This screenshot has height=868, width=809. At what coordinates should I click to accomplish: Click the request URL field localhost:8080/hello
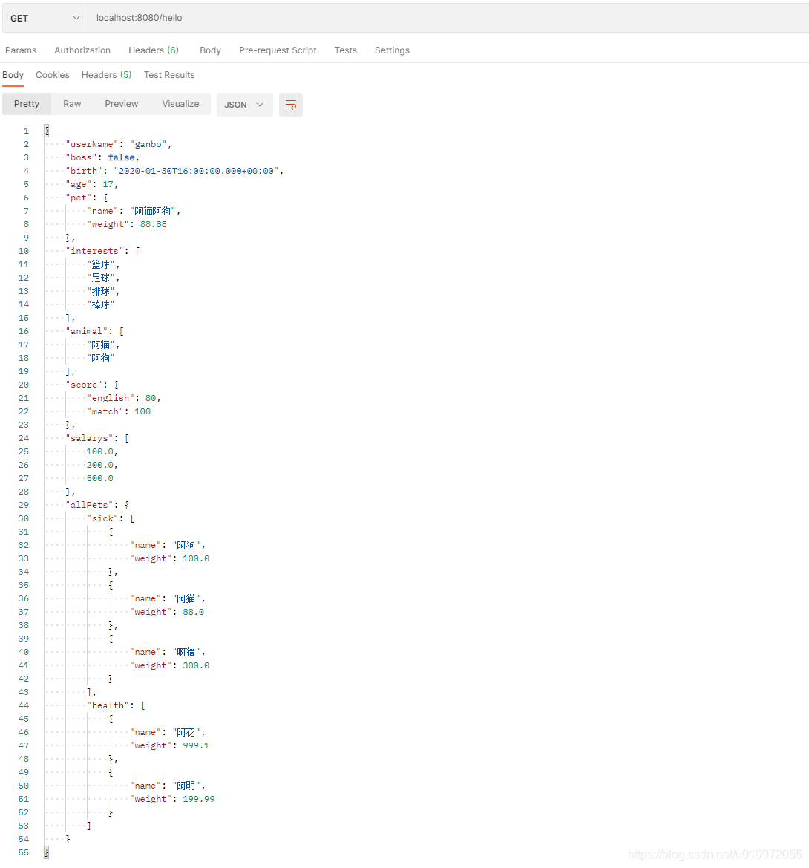coord(448,19)
